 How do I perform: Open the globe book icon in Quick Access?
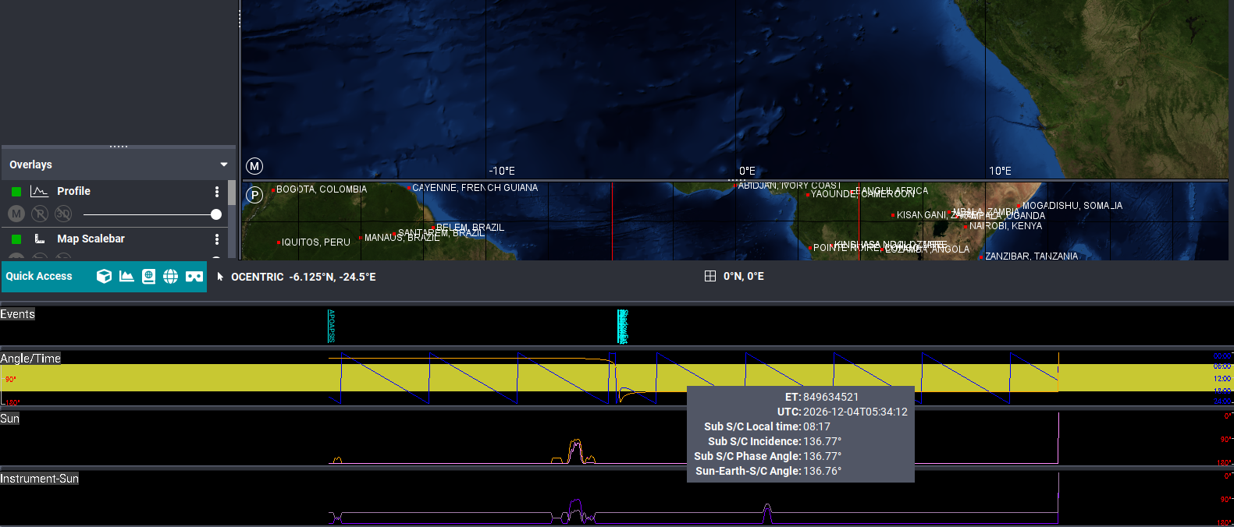click(x=148, y=276)
